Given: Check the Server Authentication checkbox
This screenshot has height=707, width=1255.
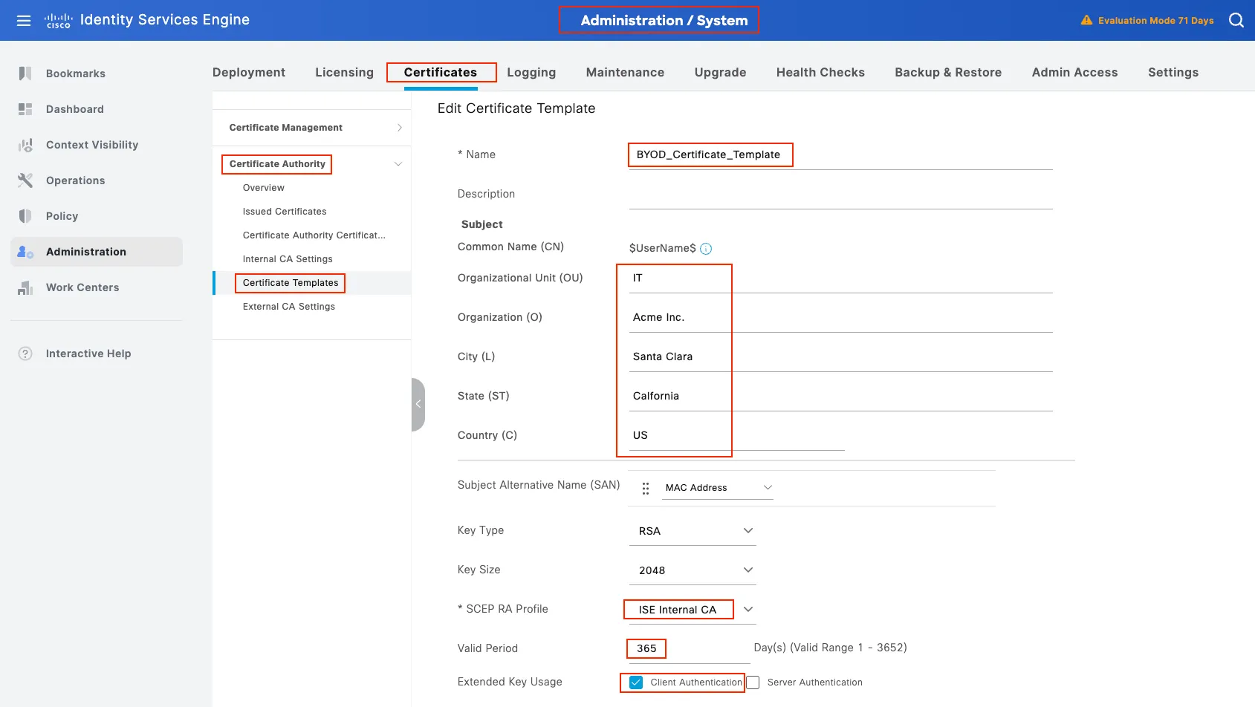Looking at the screenshot, I should [753, 682].
